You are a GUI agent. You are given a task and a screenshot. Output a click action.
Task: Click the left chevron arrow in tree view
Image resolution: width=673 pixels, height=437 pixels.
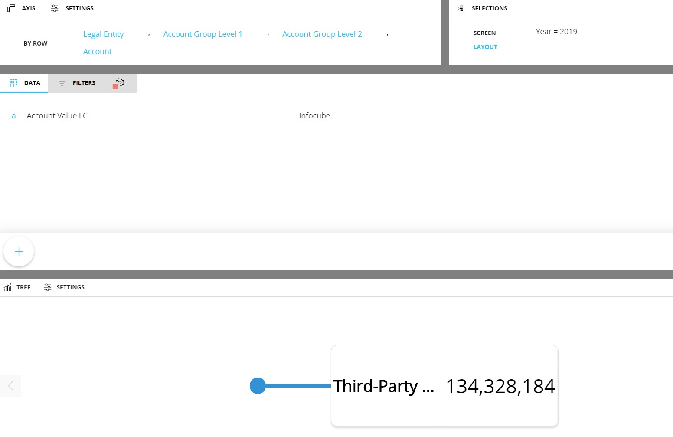(10, 386)
